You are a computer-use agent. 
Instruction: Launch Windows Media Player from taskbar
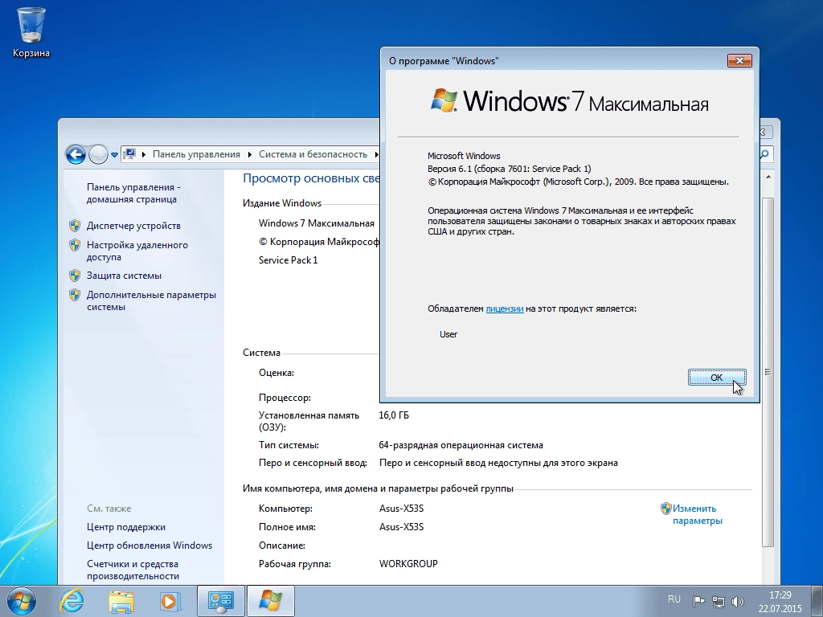coord(170,601)
